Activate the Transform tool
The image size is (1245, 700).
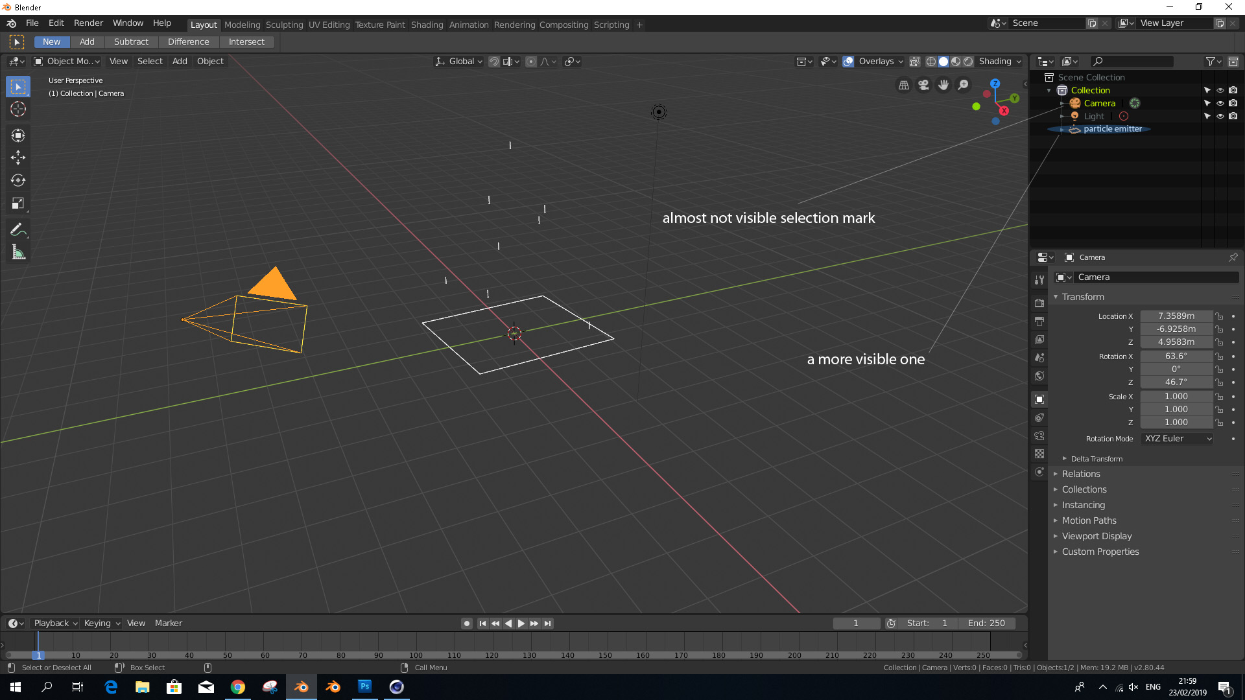coord(18,135)
